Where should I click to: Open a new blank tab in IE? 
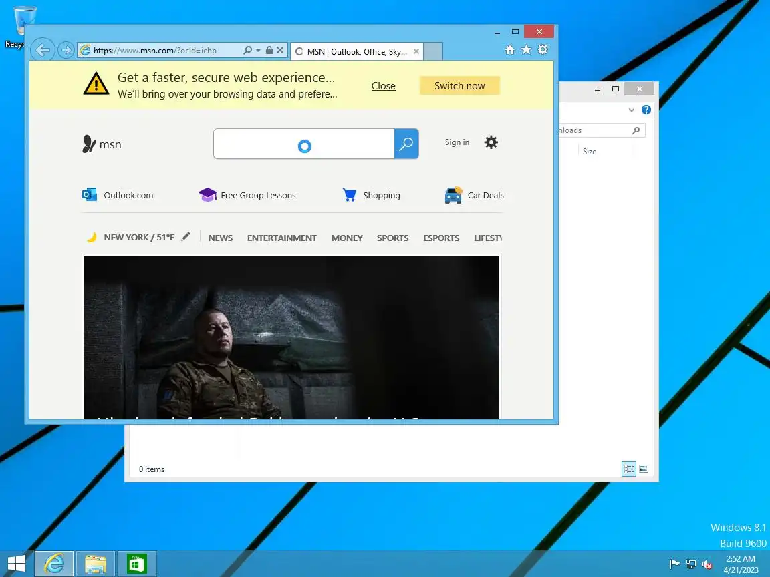(433, 51)
